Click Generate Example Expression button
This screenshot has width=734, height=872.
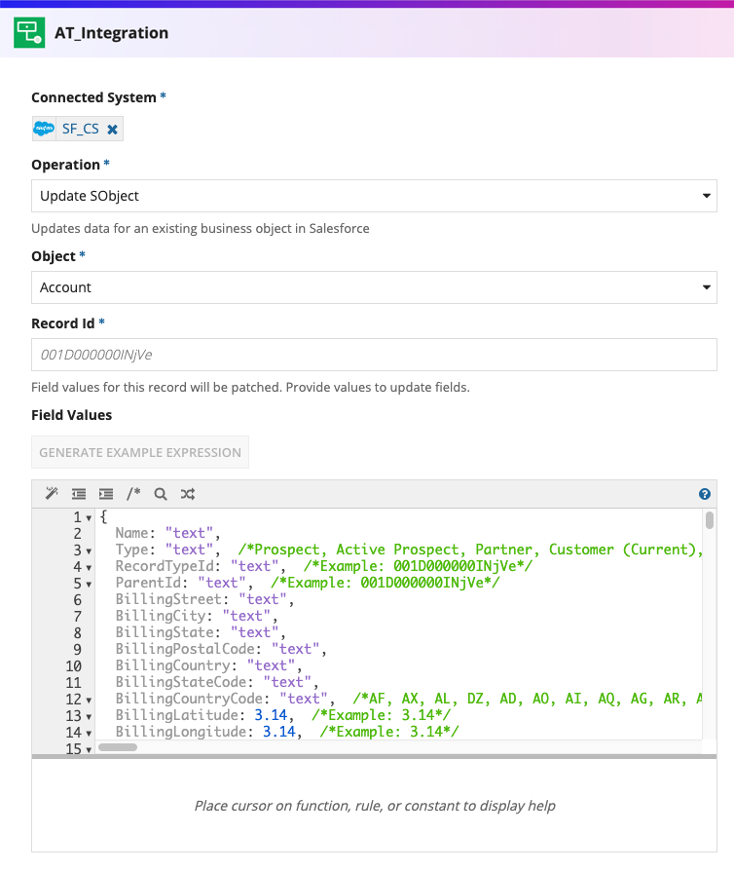tap(140, 452)
